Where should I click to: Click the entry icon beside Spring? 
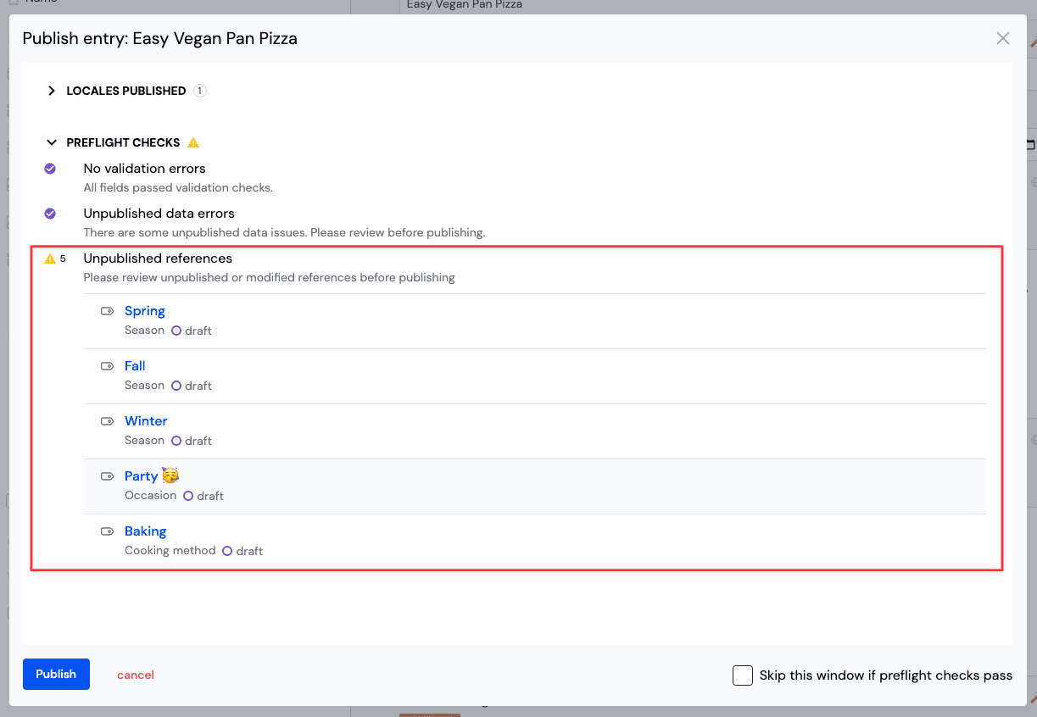[107, 311]
